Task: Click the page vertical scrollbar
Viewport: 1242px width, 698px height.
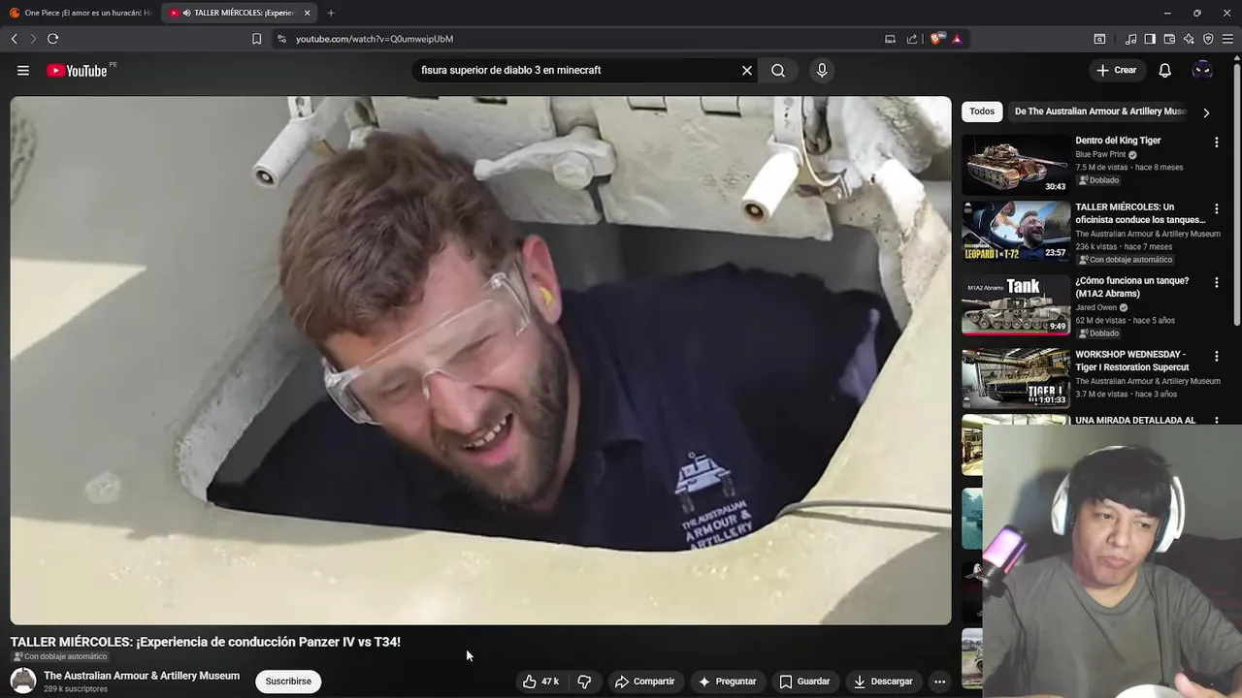Action: pyautogui.click(x=1236, y=194)
